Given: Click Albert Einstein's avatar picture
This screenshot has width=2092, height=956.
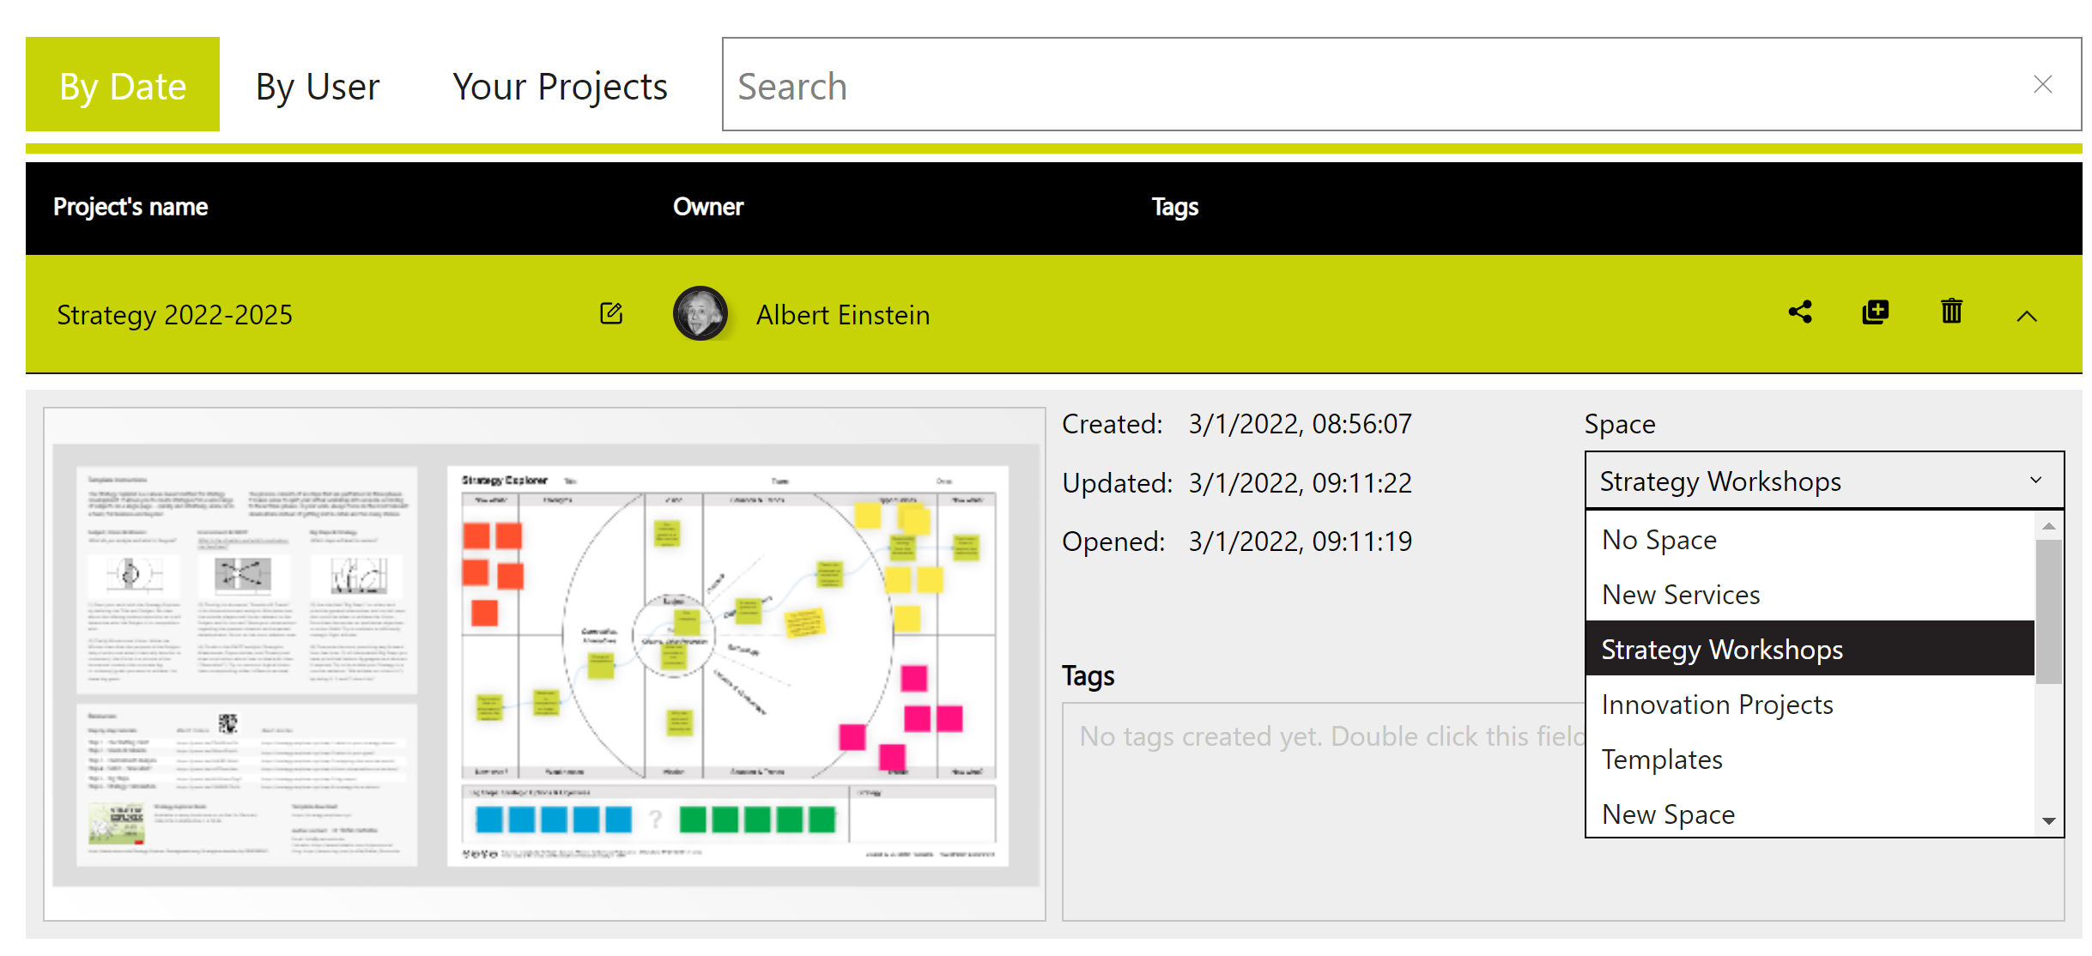Looking at the screenshot, I should [700, 314].
